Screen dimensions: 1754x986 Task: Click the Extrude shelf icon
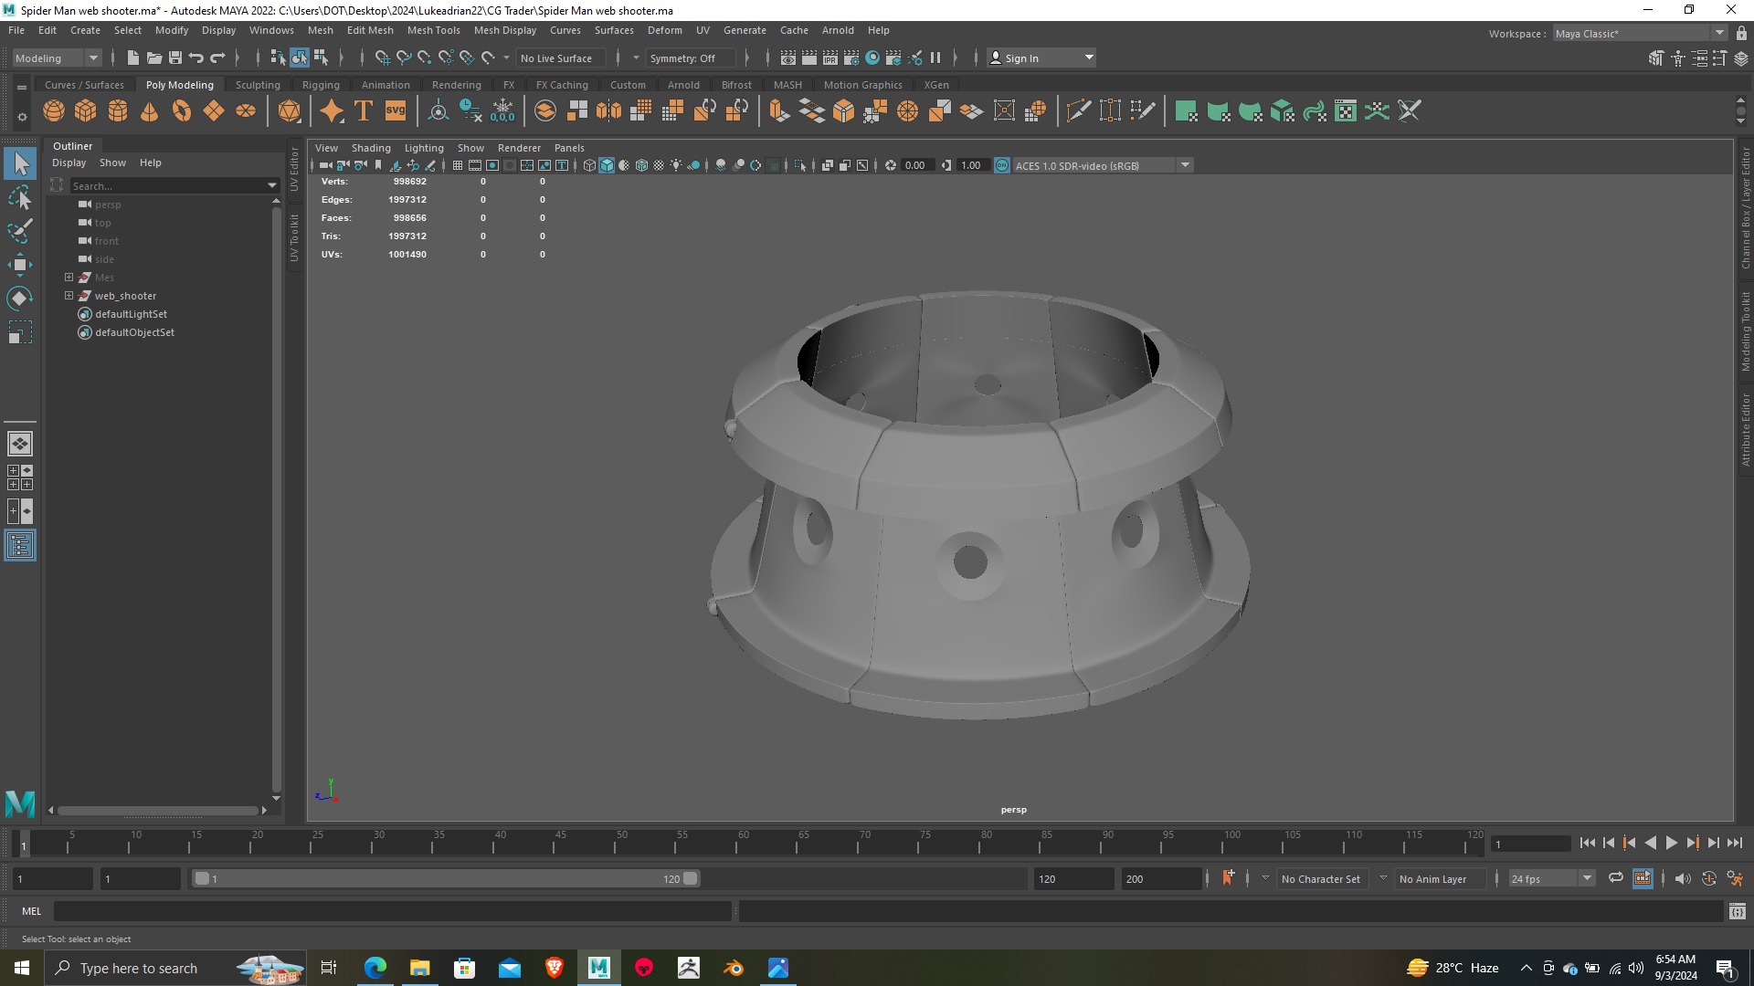click(778, 111)
